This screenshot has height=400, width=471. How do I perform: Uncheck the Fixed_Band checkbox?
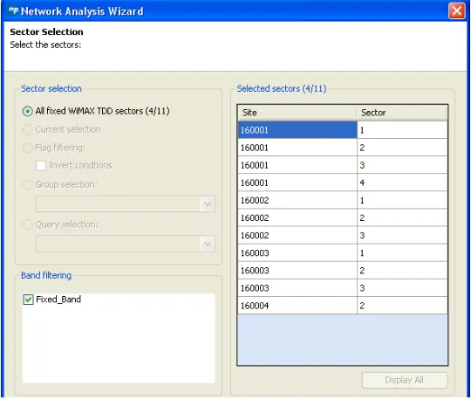pos(28,300)
